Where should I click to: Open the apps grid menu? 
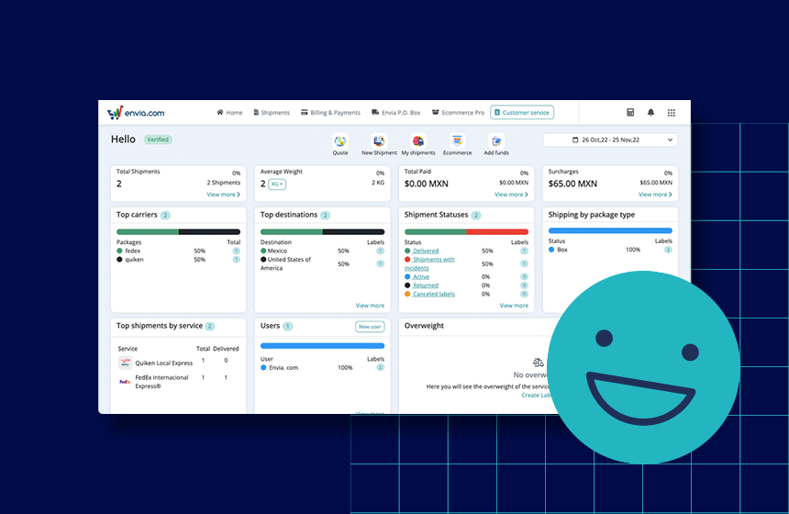(672, 113)
